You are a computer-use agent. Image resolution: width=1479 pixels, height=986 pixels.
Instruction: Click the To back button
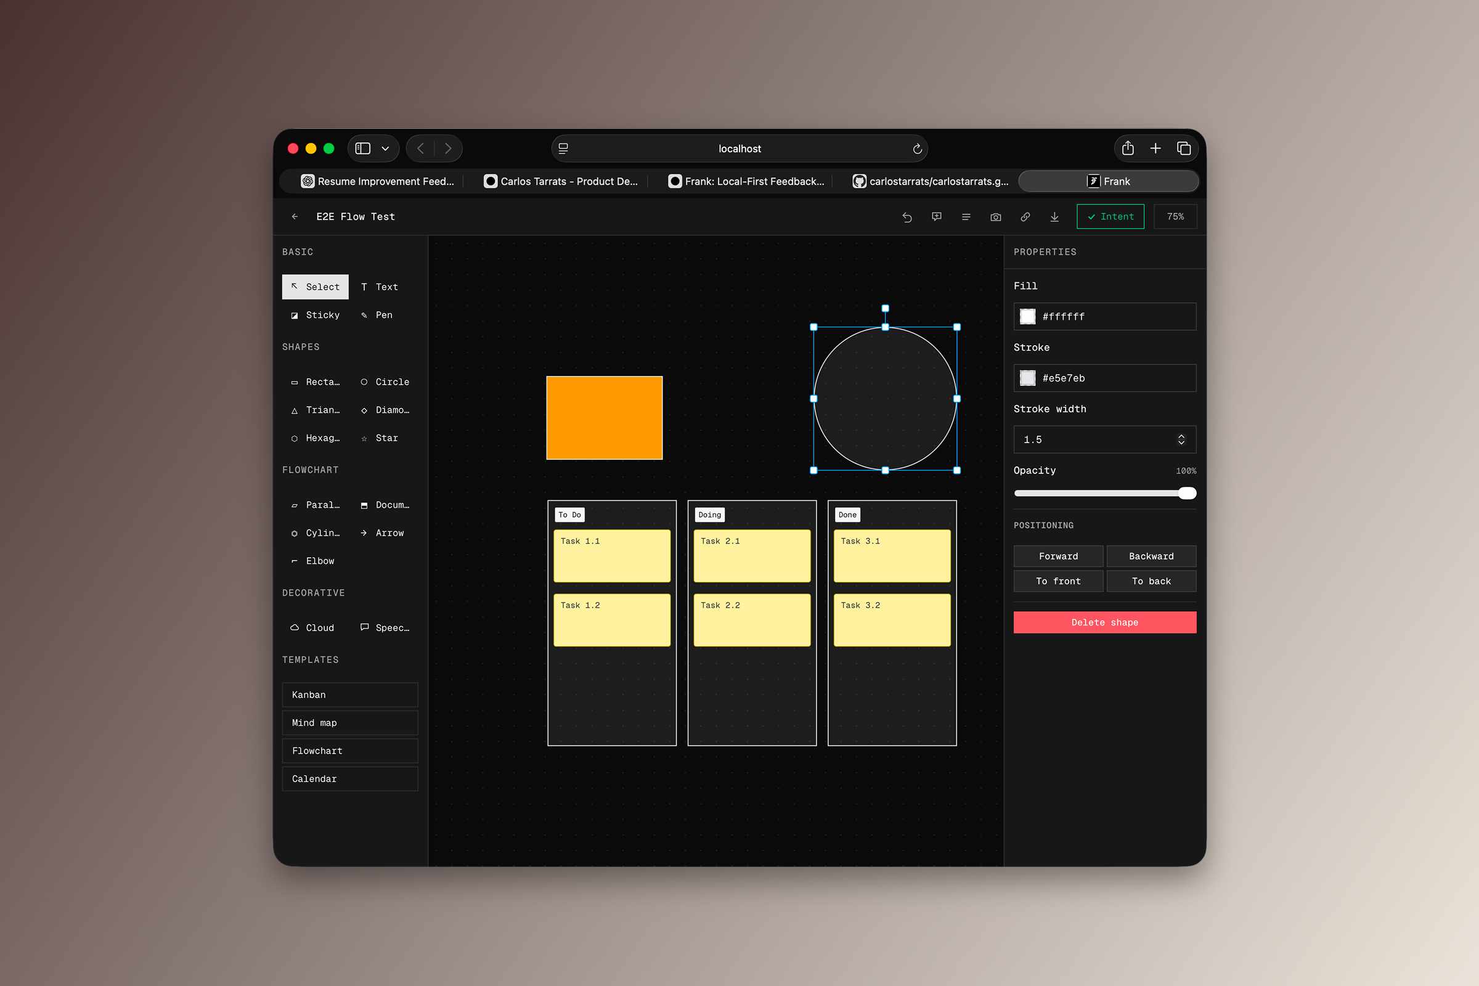click(x=1151, y=581)
